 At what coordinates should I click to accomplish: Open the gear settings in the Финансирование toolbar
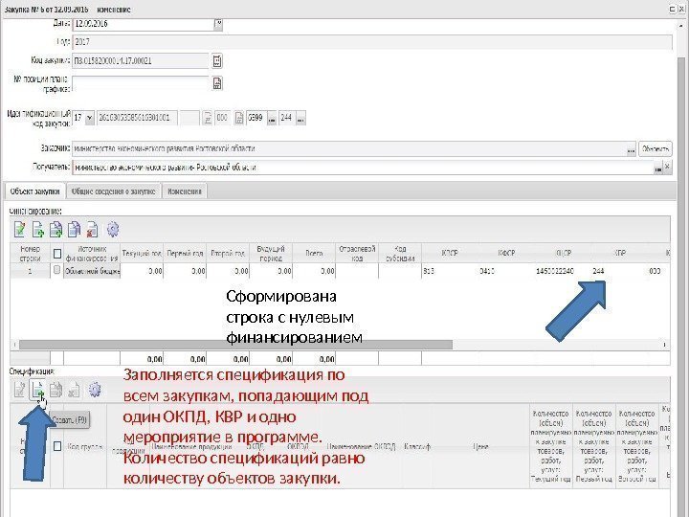113,229
